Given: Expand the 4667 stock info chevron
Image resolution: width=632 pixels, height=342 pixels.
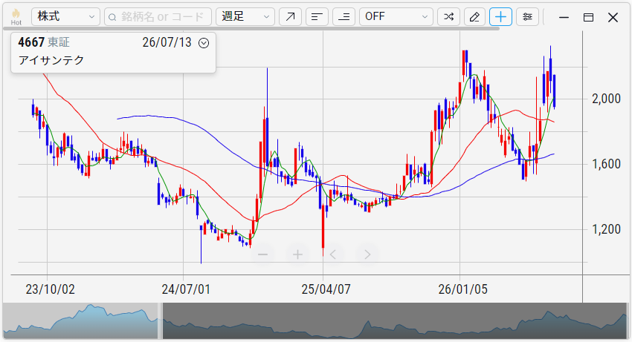Looking at the screenshot, I should coord(204,43).
